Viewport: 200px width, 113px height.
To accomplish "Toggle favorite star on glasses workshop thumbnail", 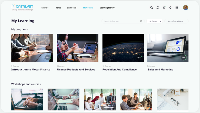I will point(185,90).
